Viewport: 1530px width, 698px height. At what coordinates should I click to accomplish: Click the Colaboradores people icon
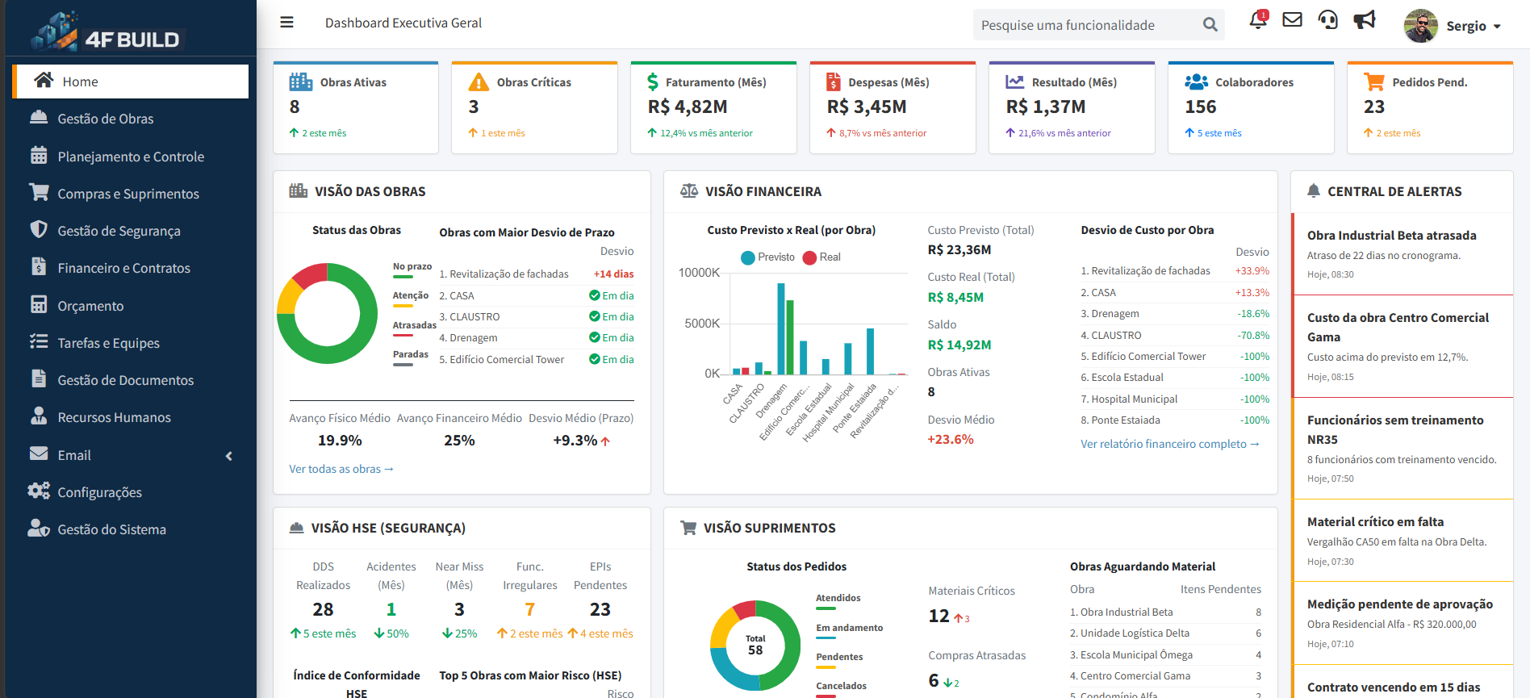(x=1197, y=82)
